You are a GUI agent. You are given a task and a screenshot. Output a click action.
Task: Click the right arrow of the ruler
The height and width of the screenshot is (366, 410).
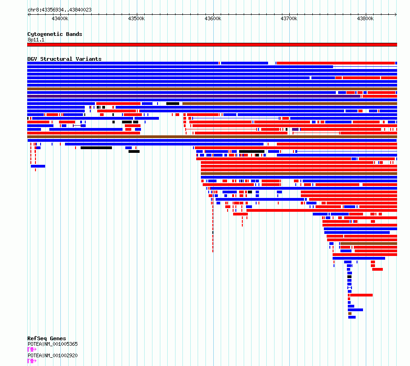pos(396,15)
